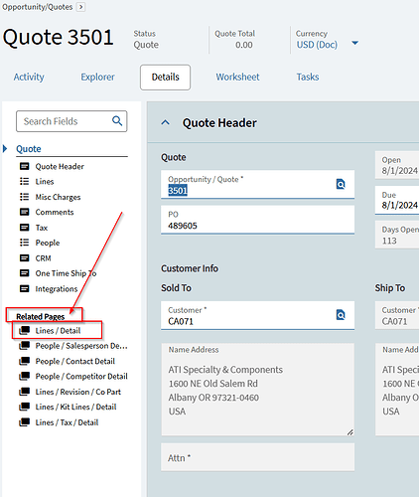Open the Sold To Customer lookup icon
The width and height of the screenshot is (419, 497).
point(341,314)
